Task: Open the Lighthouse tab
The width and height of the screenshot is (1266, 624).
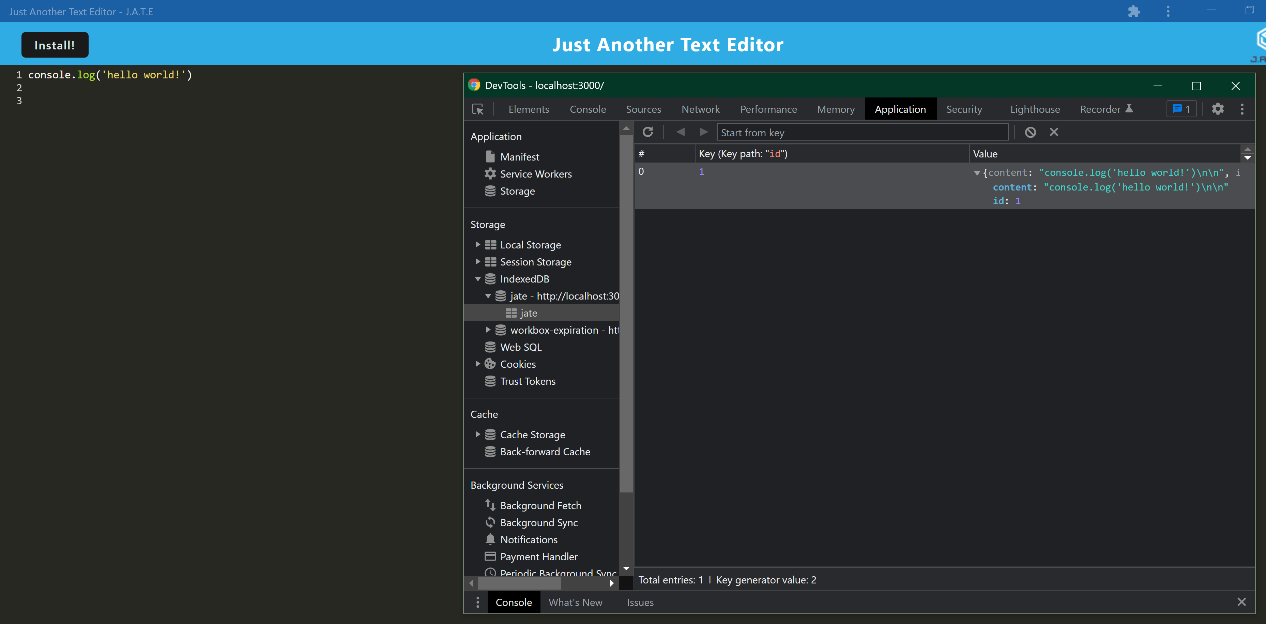Action: (1035, 109)
